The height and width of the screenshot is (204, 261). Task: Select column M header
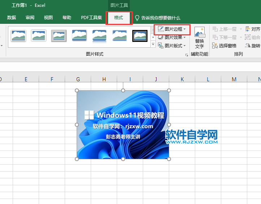(x=234, y=79)
